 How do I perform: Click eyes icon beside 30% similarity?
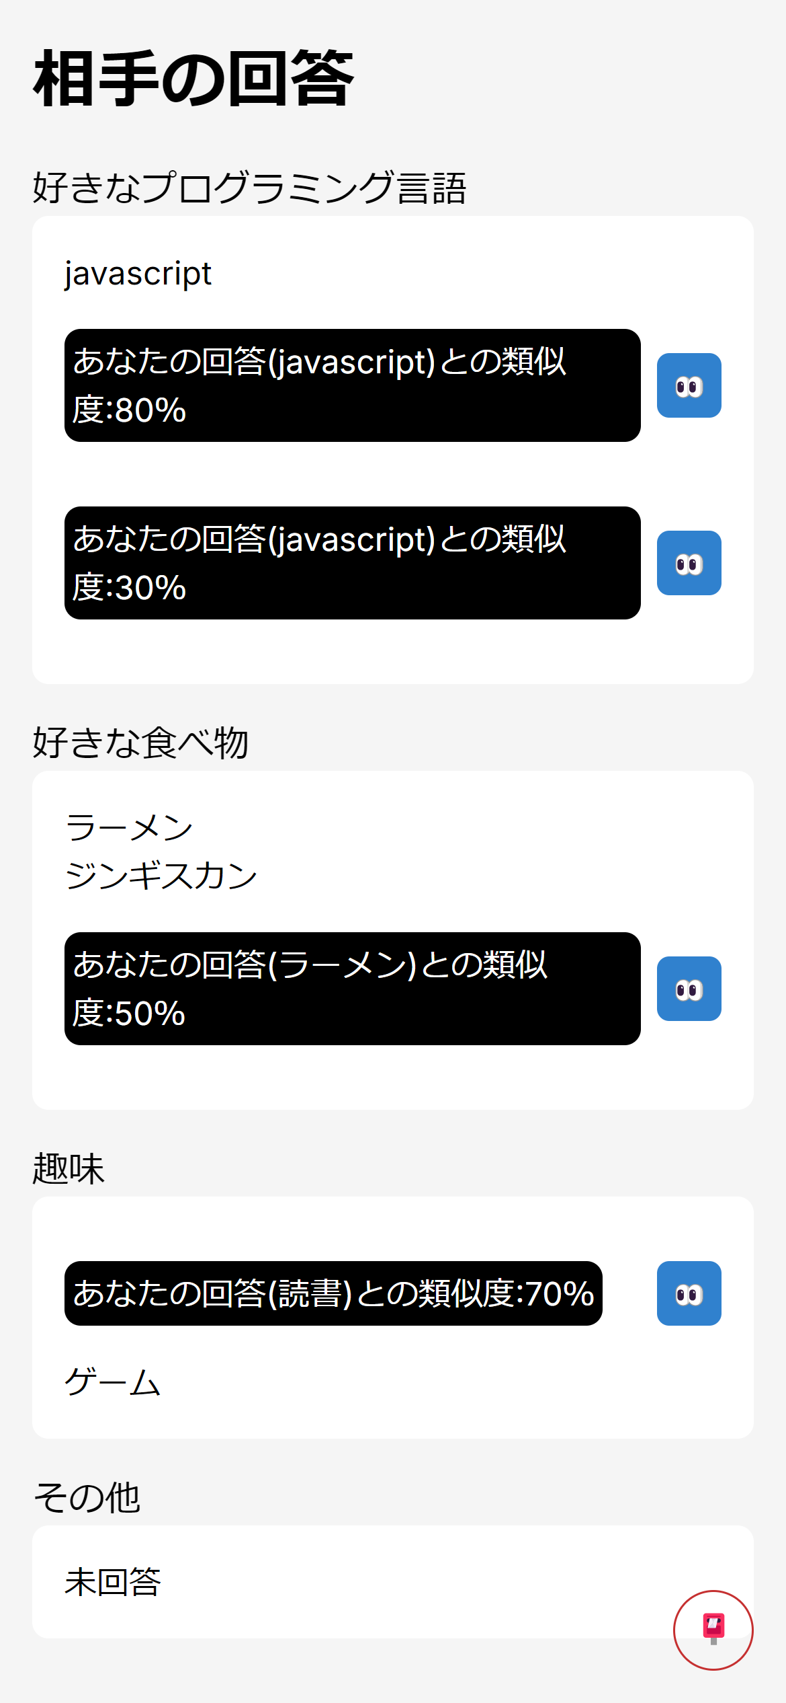click(x=689, y=563)
